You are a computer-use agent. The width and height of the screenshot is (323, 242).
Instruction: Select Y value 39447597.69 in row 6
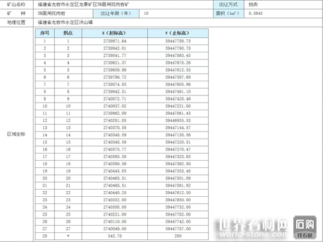tap(178, 77)
